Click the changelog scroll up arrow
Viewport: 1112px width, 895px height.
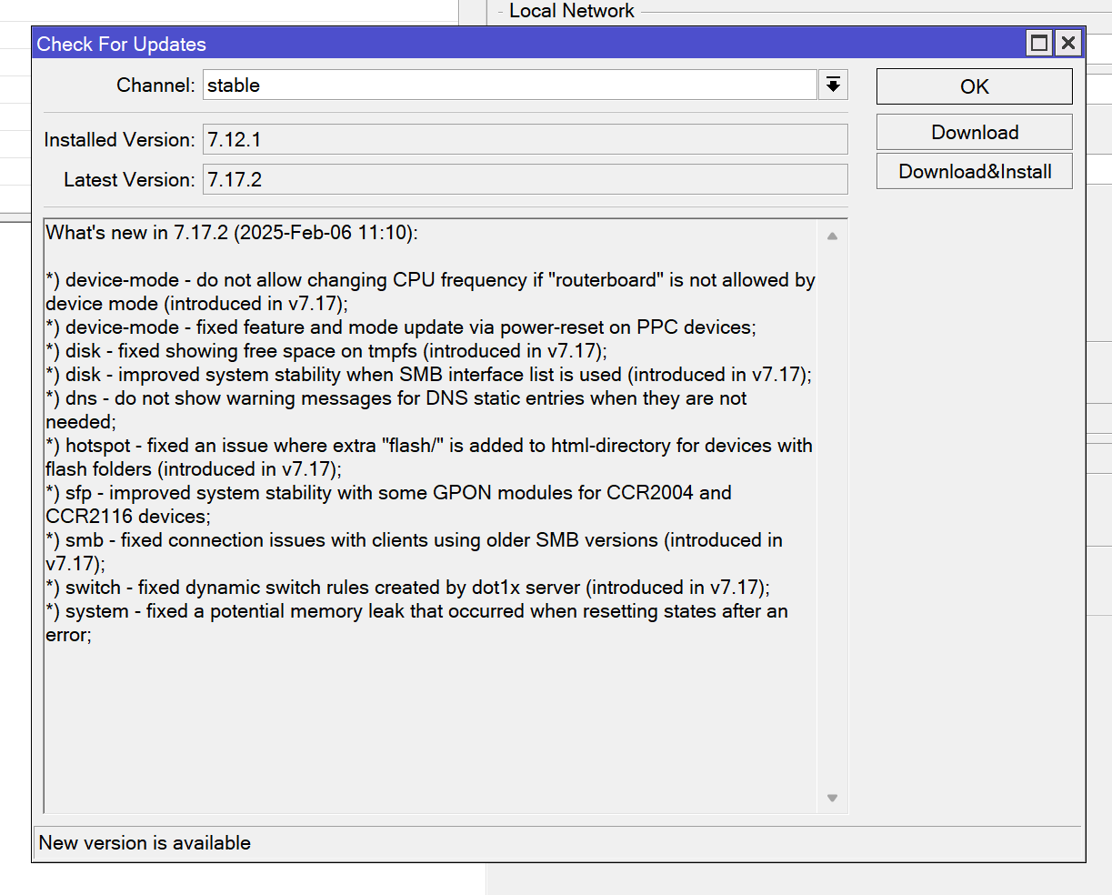832,236
